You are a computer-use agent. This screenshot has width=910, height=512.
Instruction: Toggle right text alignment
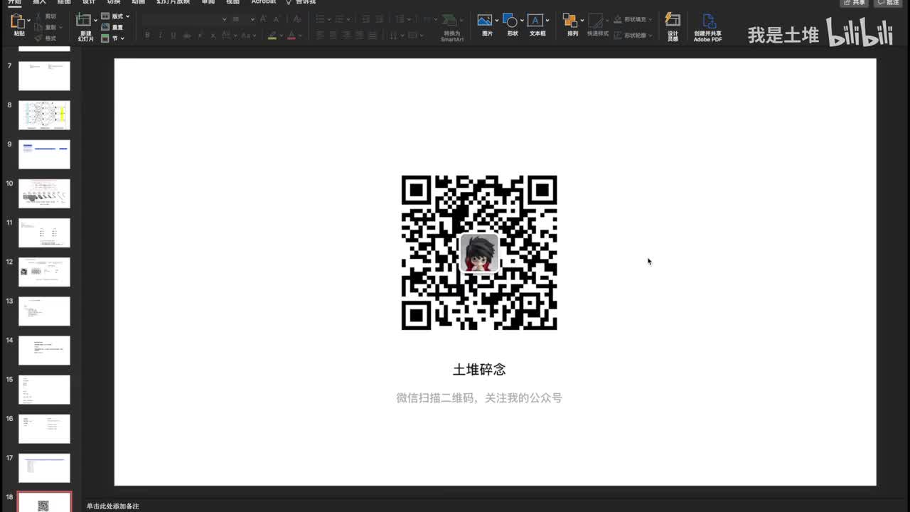(x=346, y=35)
